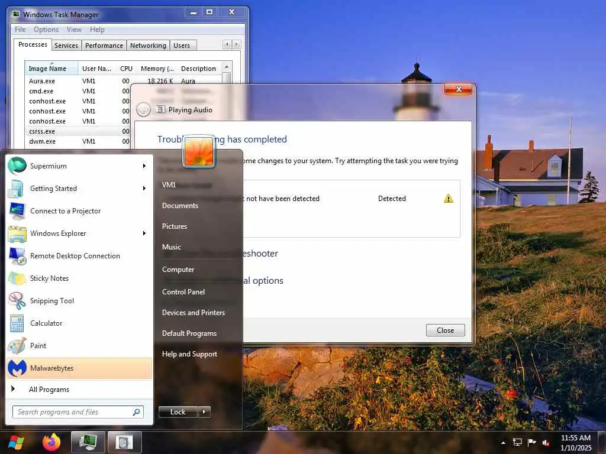Screen dimensions: 606x454
Task: Open VM1 user folder link
Action: point(169,185)
